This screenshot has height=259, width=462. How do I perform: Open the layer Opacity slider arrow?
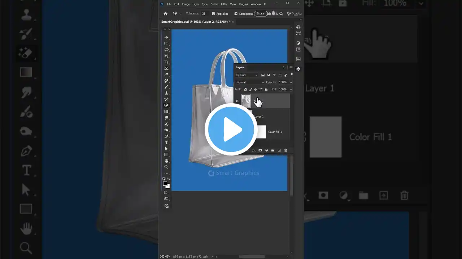291,82
